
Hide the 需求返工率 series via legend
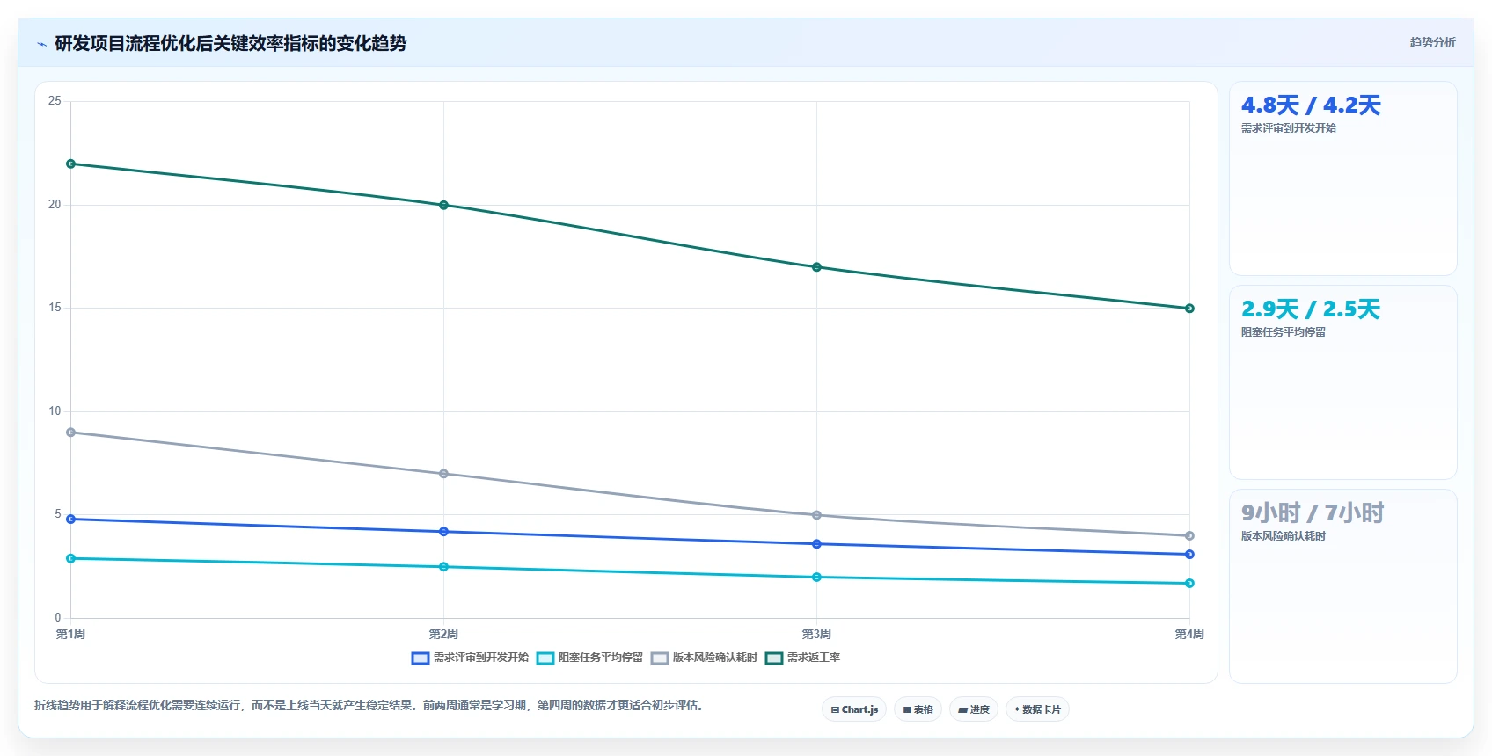[x=802, y=658]
